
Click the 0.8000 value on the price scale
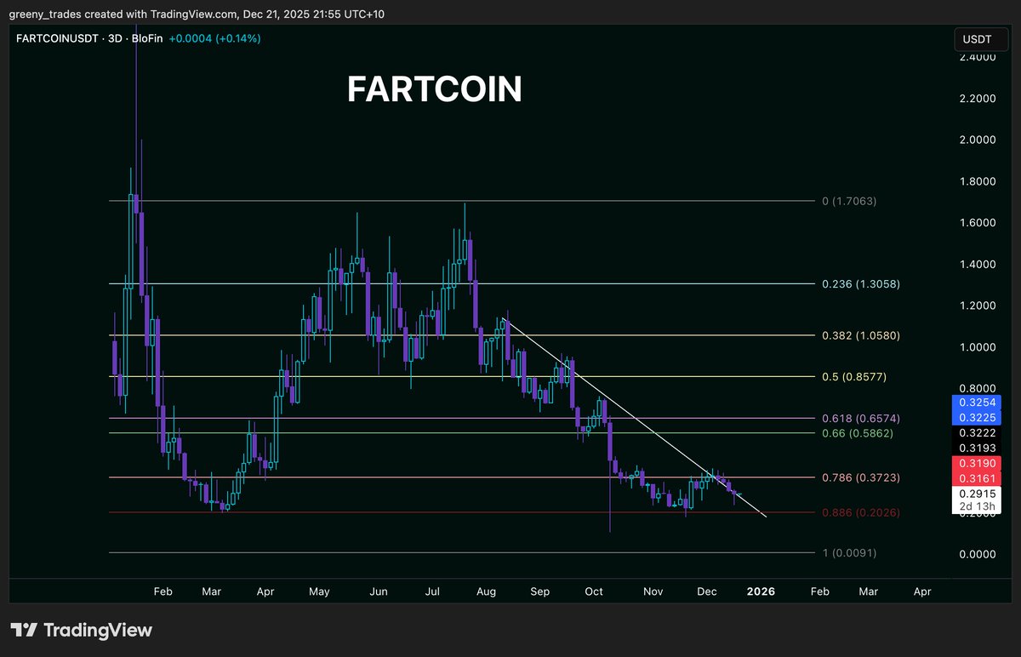point(978,389)
